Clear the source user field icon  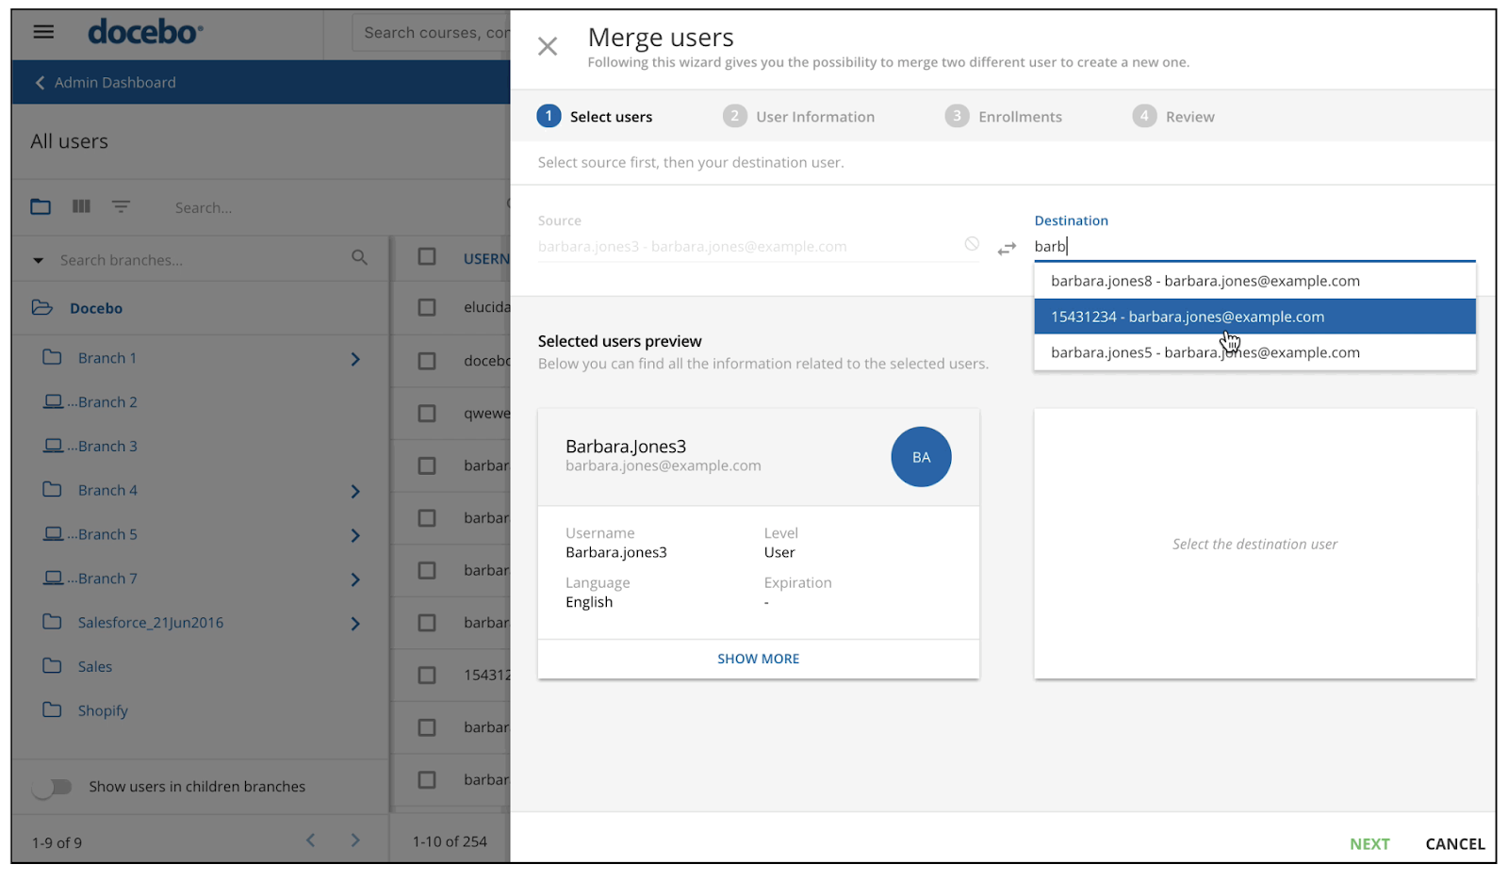tap(972, 244)
